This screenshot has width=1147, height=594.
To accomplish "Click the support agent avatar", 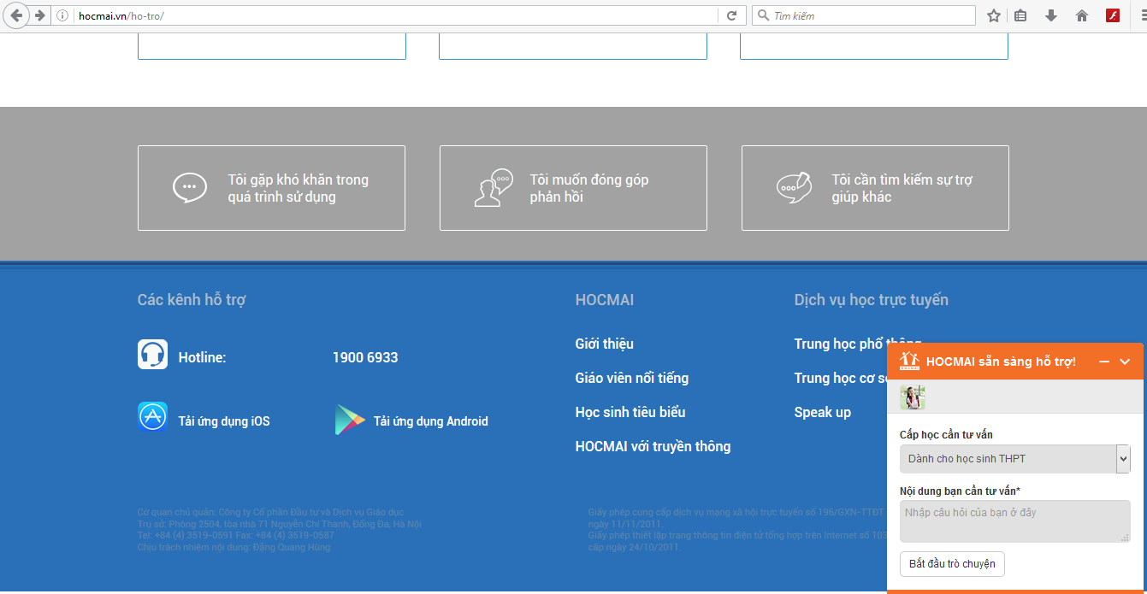I will point(913,397).
